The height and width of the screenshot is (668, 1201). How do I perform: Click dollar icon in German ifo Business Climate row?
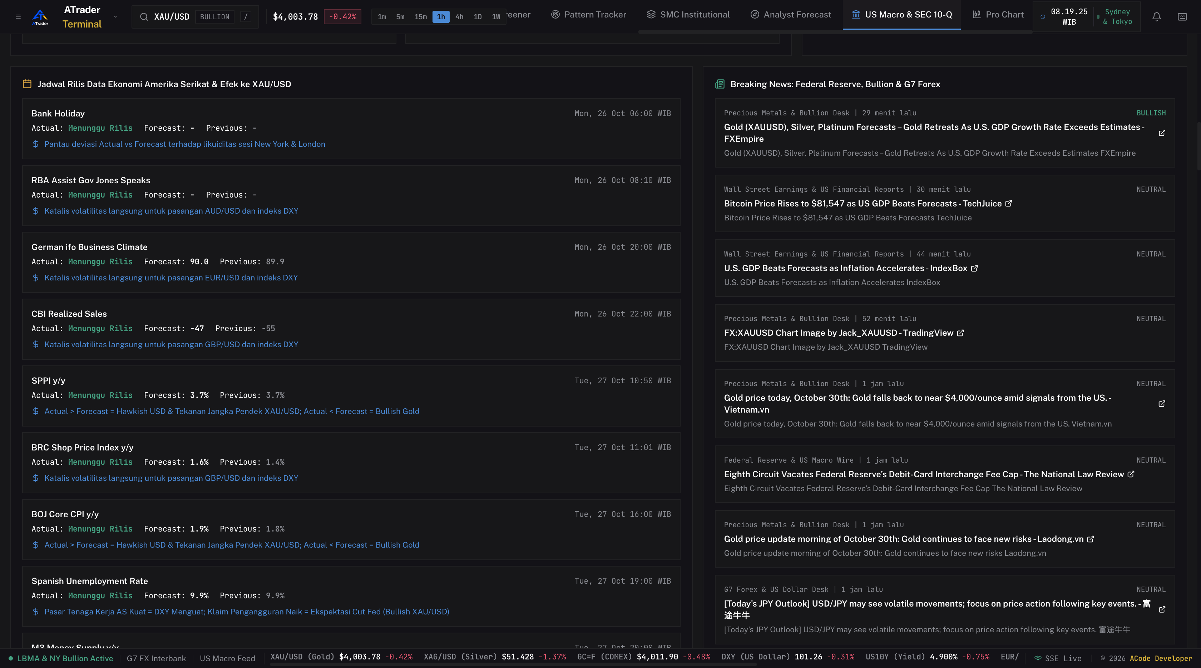click(x=36, y=278)
